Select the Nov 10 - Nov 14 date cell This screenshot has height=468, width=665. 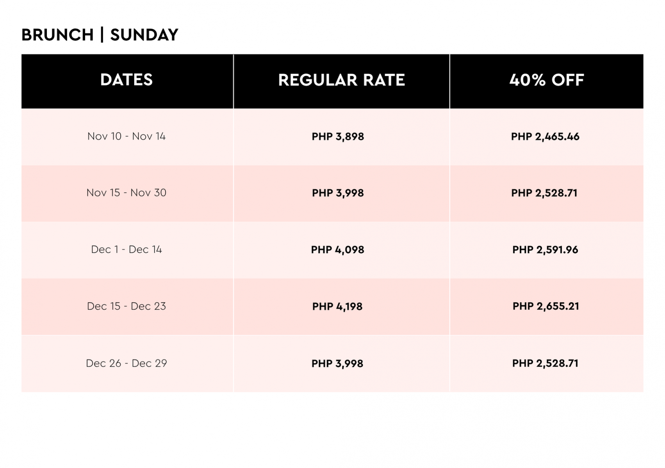(x=127, y=136)
